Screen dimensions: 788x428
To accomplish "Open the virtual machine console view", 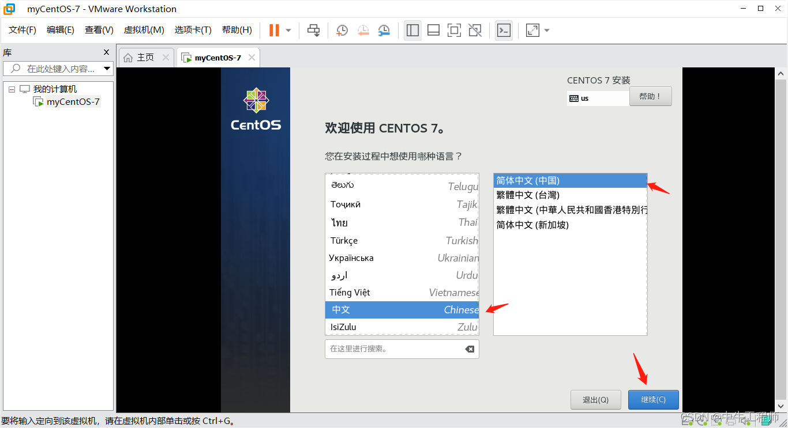I will (504, 30).
